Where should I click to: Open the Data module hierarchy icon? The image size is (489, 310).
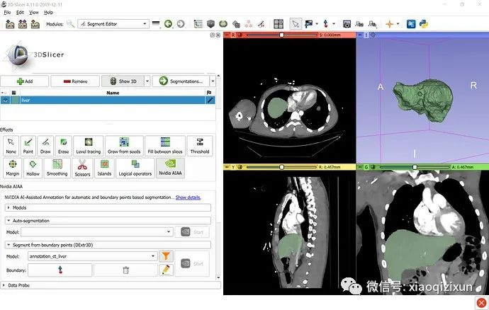198,24
